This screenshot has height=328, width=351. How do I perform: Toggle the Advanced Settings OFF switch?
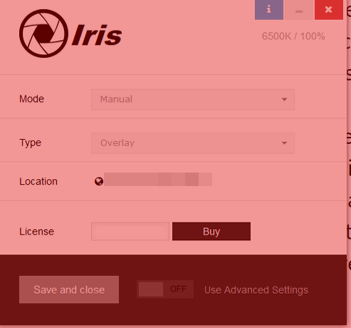pos(165,289)
